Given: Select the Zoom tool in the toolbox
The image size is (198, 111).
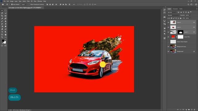Looking at the screenshot, I should point(2,37).
